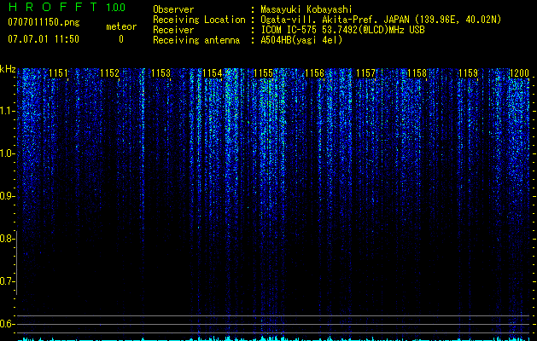Click the 0.6 kHz axis label

7,324
